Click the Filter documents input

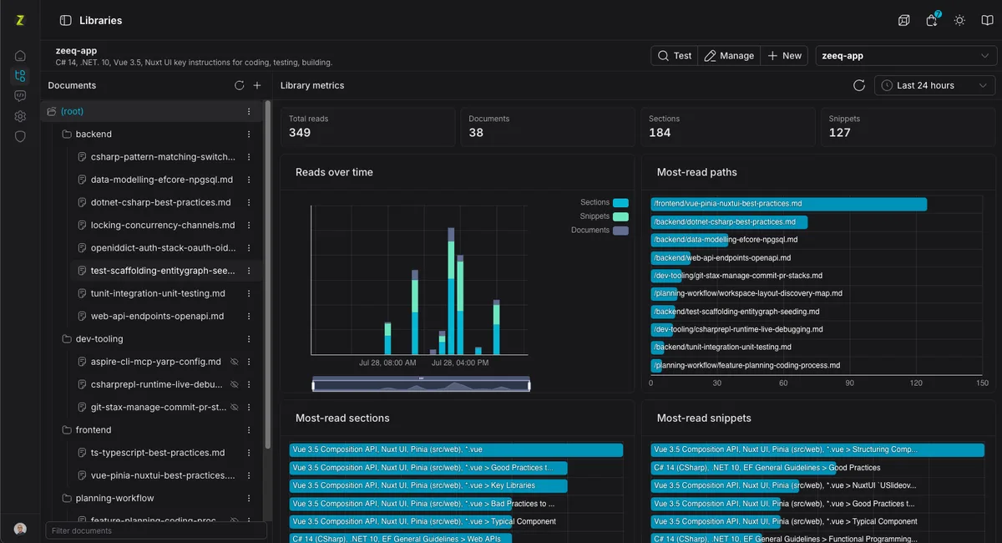pos(156,530)
